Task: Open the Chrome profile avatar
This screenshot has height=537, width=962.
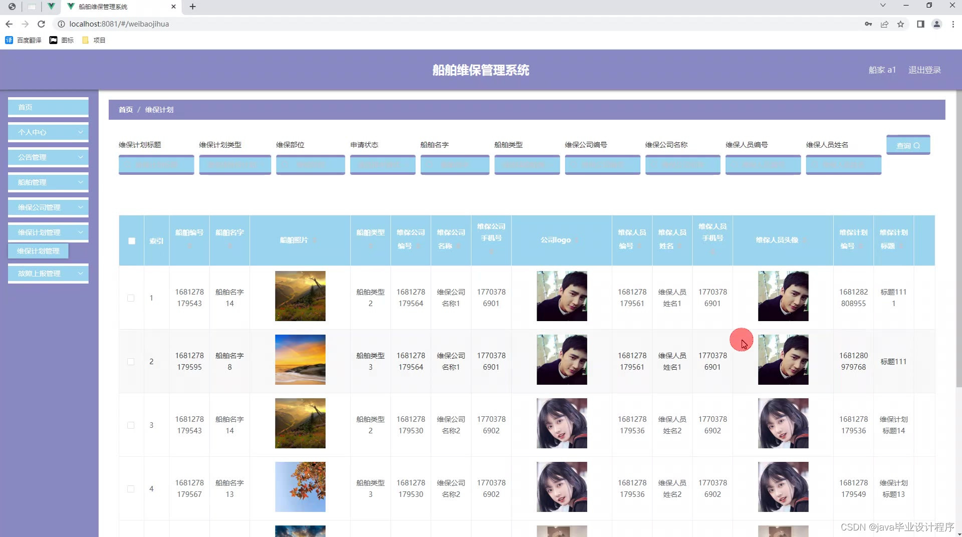Action: [x=936, y=24]
